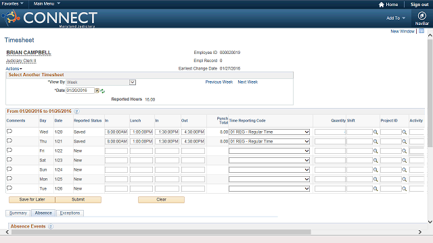Click the Judiciary Clerk II job title link
433x243 pixels.
pos(21,61)
